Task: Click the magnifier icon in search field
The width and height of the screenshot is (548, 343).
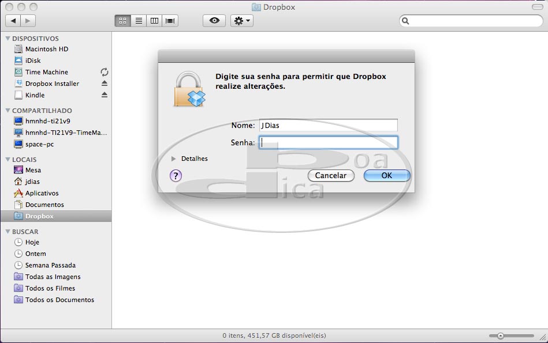Action: [x=405, y=21]
